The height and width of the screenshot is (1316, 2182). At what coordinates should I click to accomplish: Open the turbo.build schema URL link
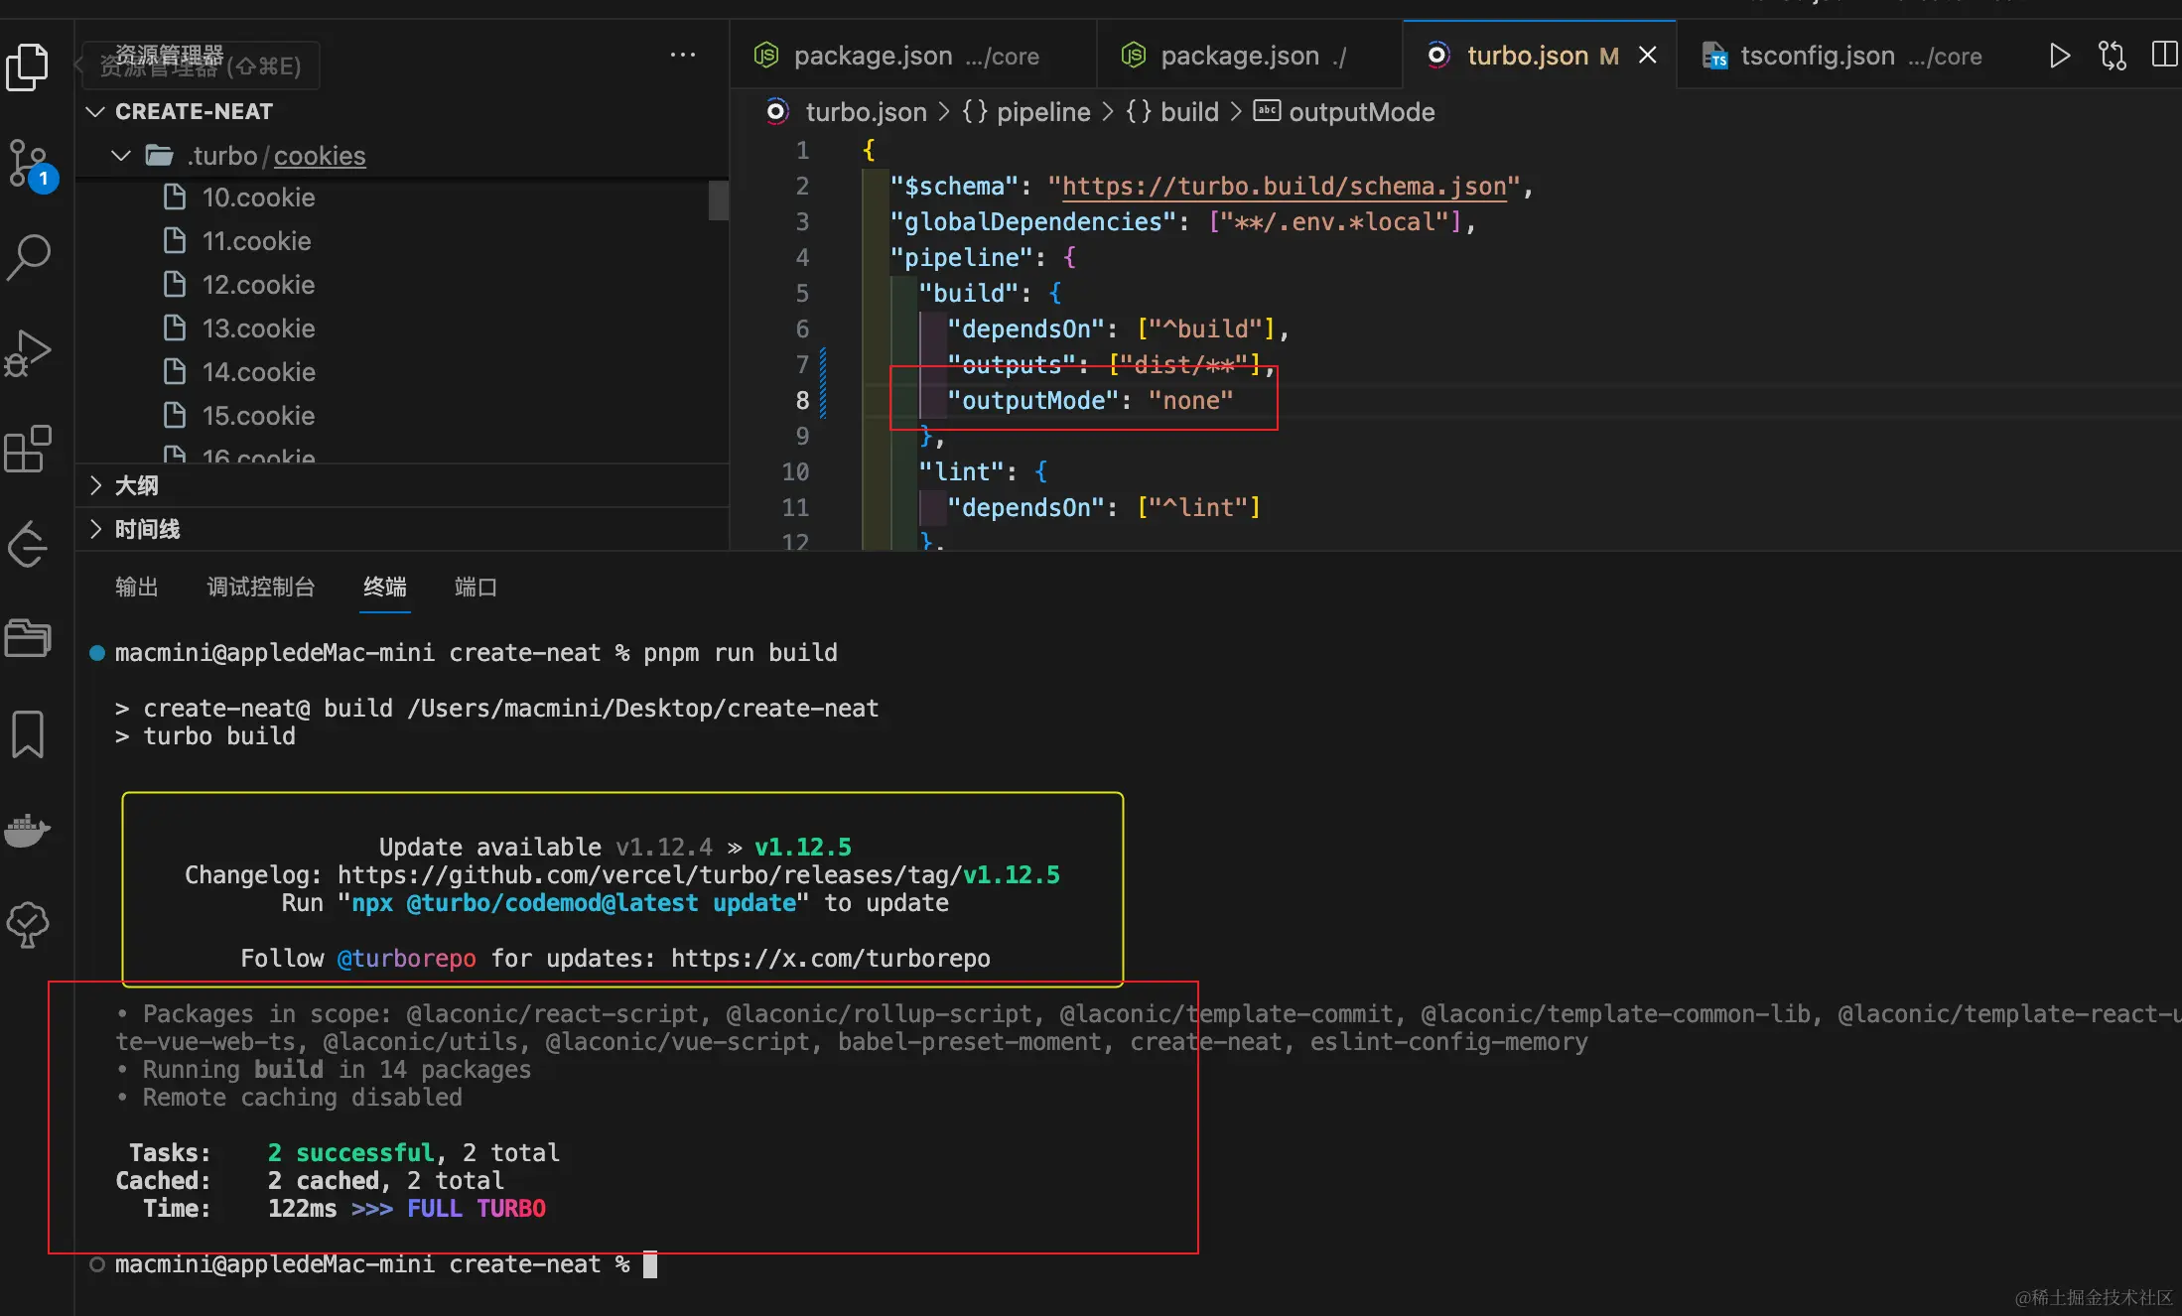click(1284, 187)
